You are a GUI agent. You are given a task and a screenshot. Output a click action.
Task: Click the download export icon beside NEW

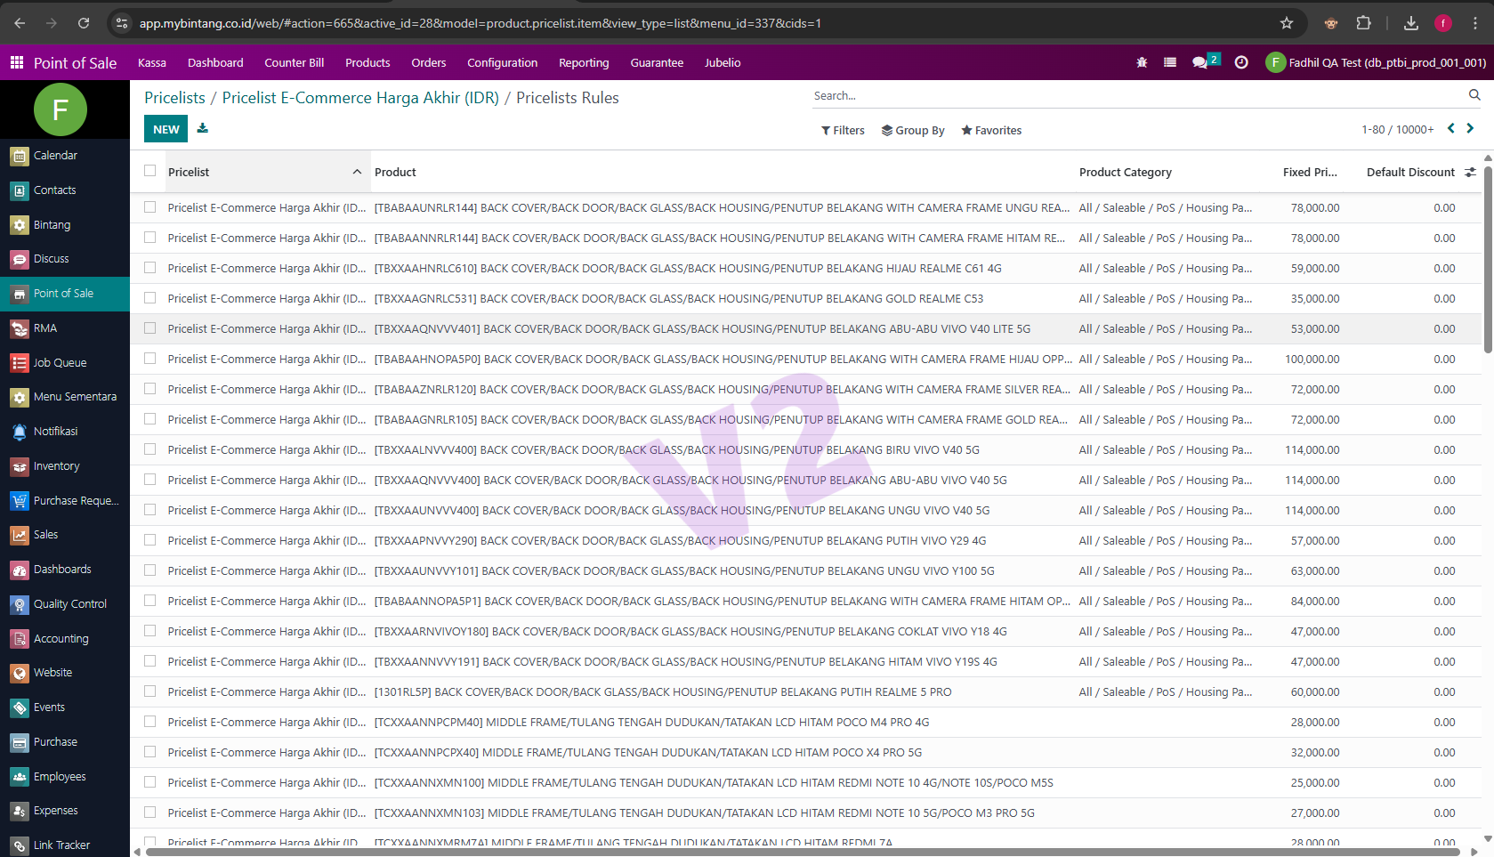(203, 128)
